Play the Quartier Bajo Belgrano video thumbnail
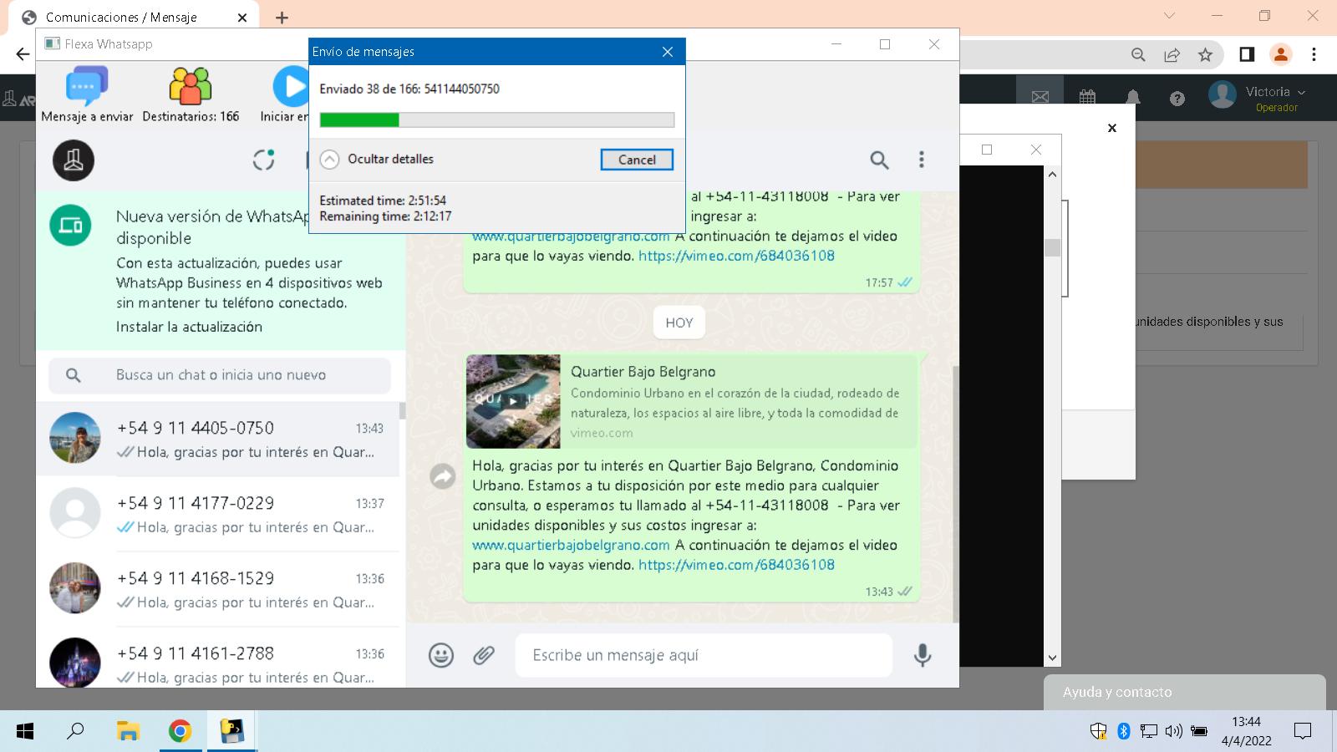Screen dimensions: 1337x752 click(x=513, y=401)
